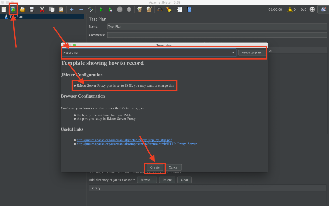Click the remote engines globe icon
The image size is (329, 206).
pos(312,9)
